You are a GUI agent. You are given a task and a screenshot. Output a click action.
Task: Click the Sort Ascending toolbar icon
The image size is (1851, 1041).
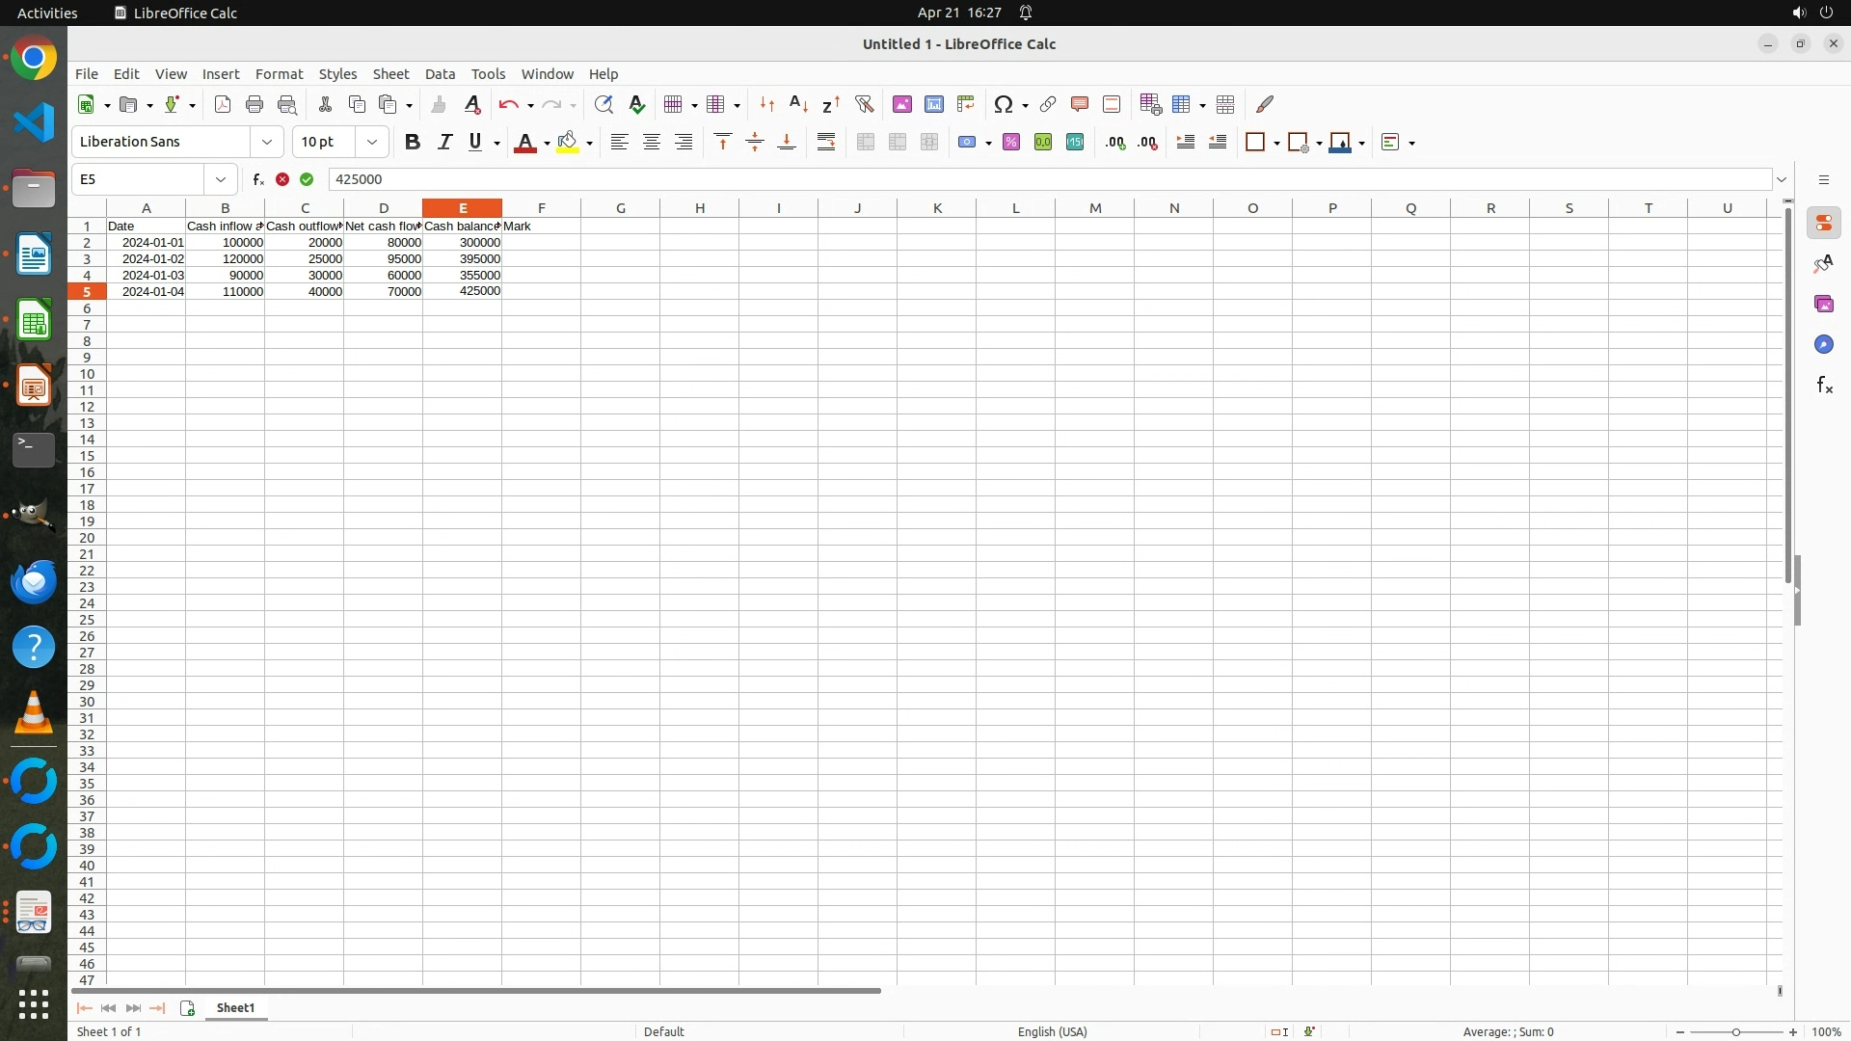pos(798,104)
